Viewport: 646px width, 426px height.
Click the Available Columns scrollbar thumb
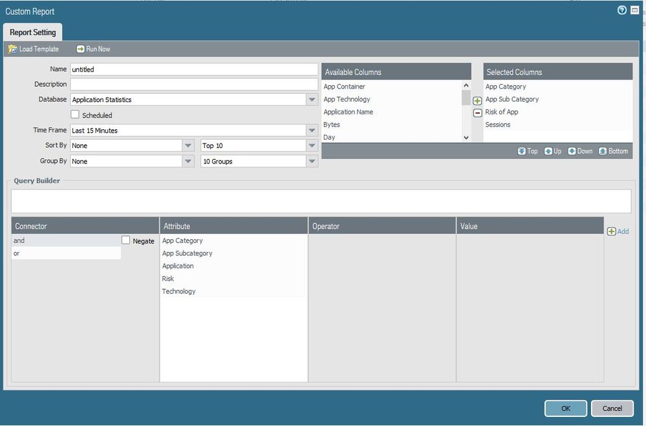[x=466, y=98]
